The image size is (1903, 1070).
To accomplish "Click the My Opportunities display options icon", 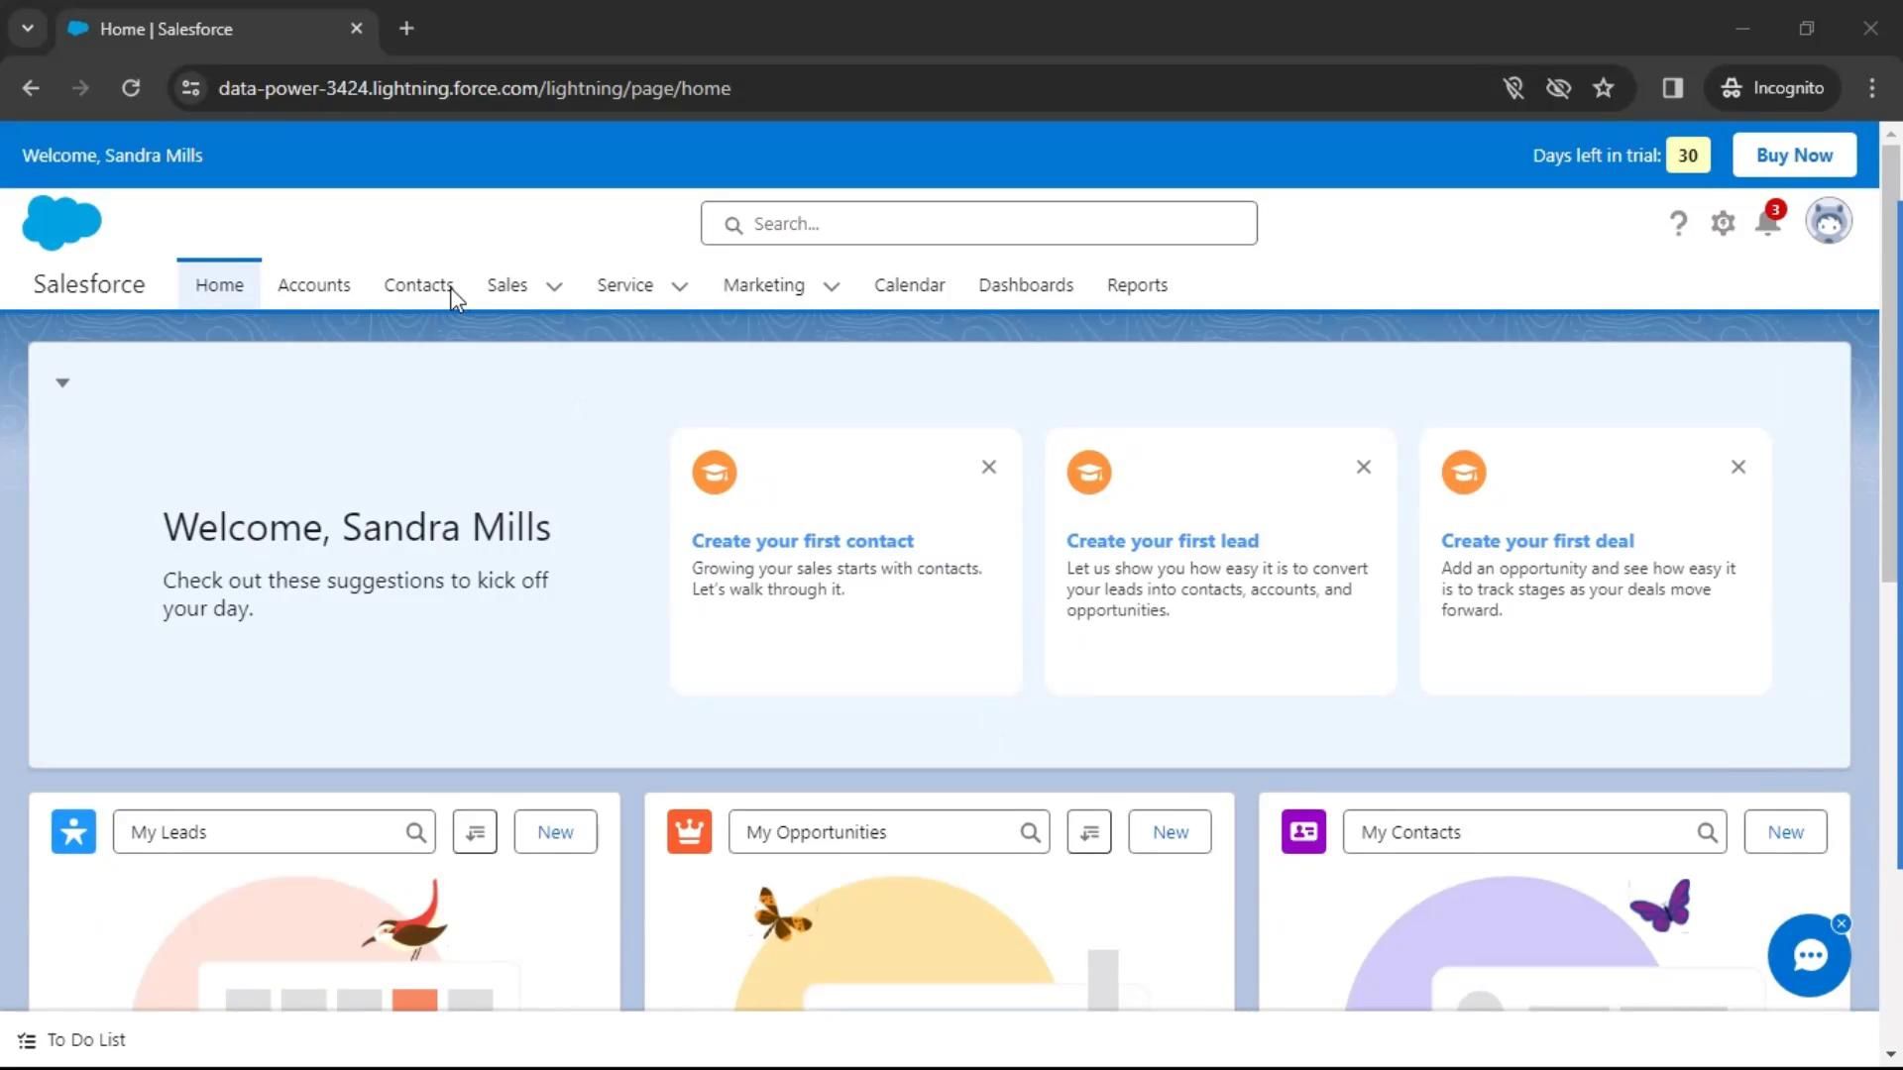I will [x=1089, y=832].
